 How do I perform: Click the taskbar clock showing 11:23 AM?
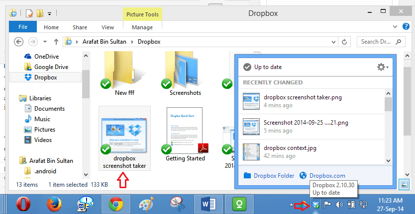[390, 204]
